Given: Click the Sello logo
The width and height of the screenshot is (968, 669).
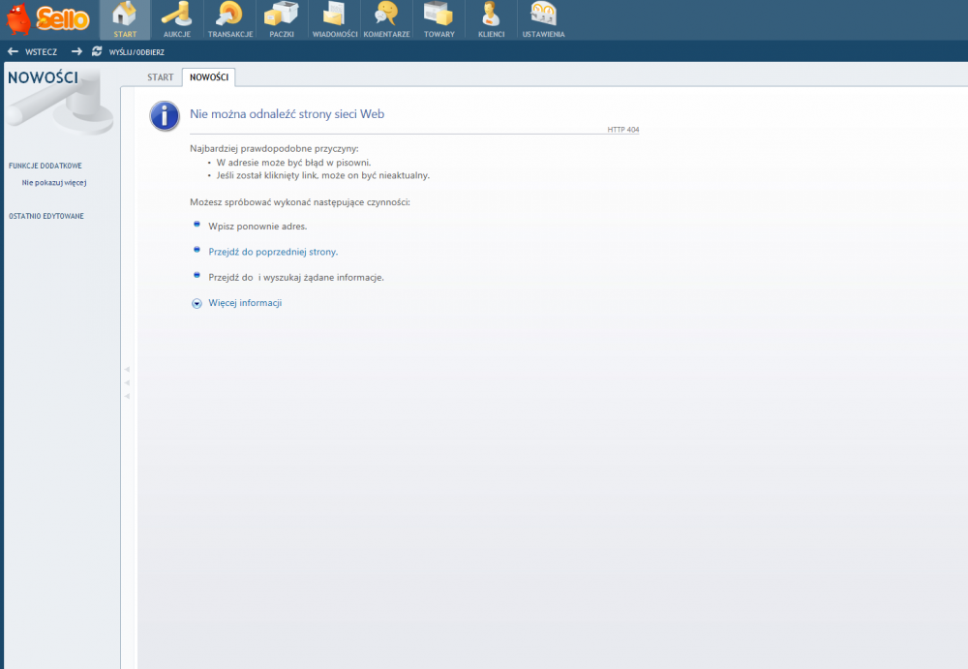Looking at the screenshot, I should (x=48, y=17).
